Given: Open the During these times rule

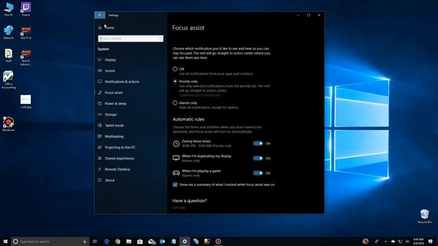Looking at the screenshot, I should click(x=207, y=143).
